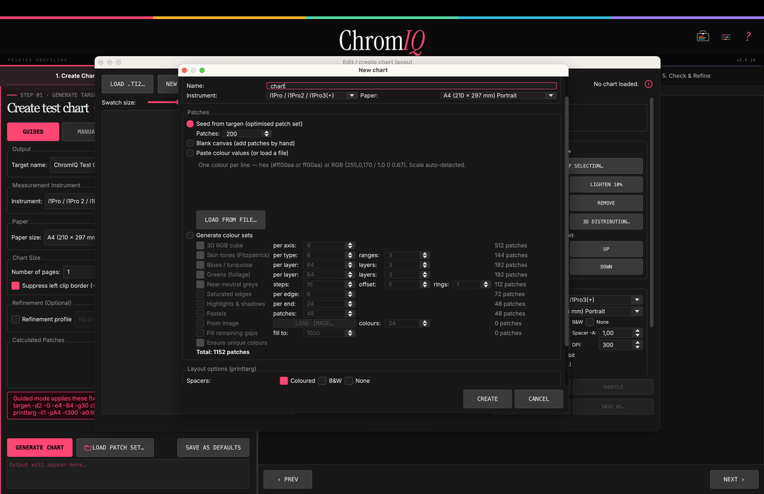Adjust the Near-neutral greys steps stepper
764x494 pixels.
pyautogui.click(x=350, y=285)
